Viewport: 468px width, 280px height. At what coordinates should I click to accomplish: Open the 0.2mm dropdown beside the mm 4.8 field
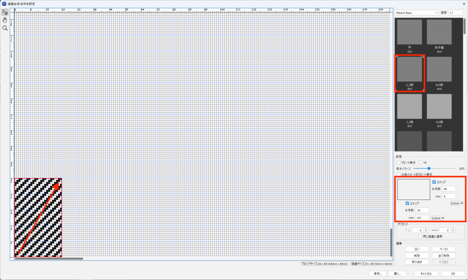438,218
